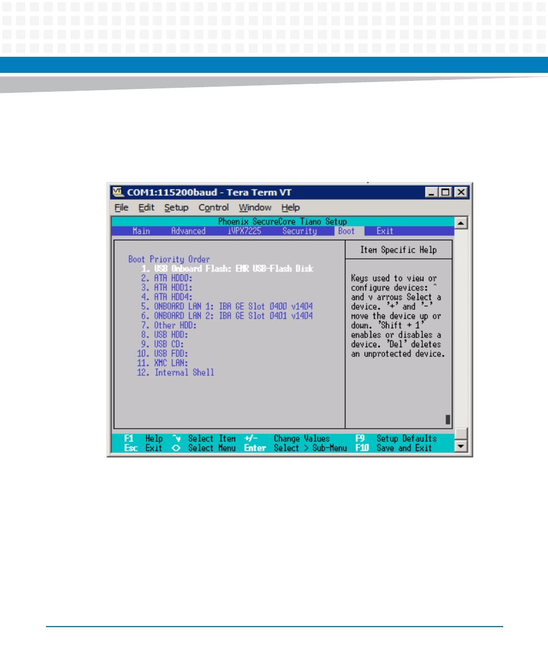Click the +/- Change Values hint

[287, 439]
